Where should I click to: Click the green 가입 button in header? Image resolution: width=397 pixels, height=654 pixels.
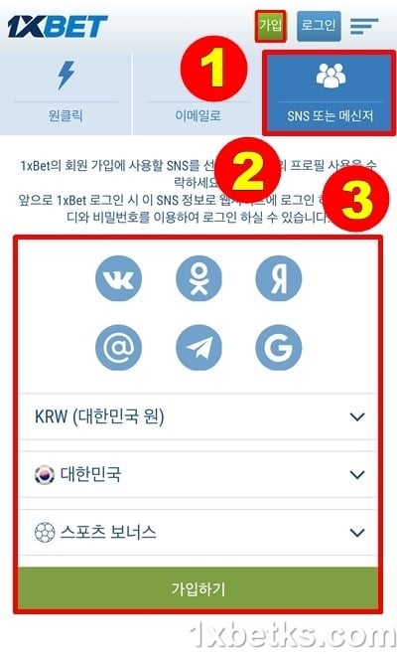click(x=271, y=26)
